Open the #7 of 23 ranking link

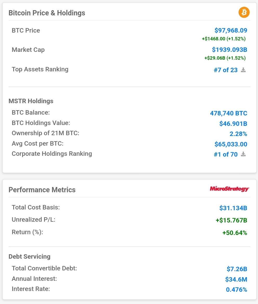click(225, 70)
